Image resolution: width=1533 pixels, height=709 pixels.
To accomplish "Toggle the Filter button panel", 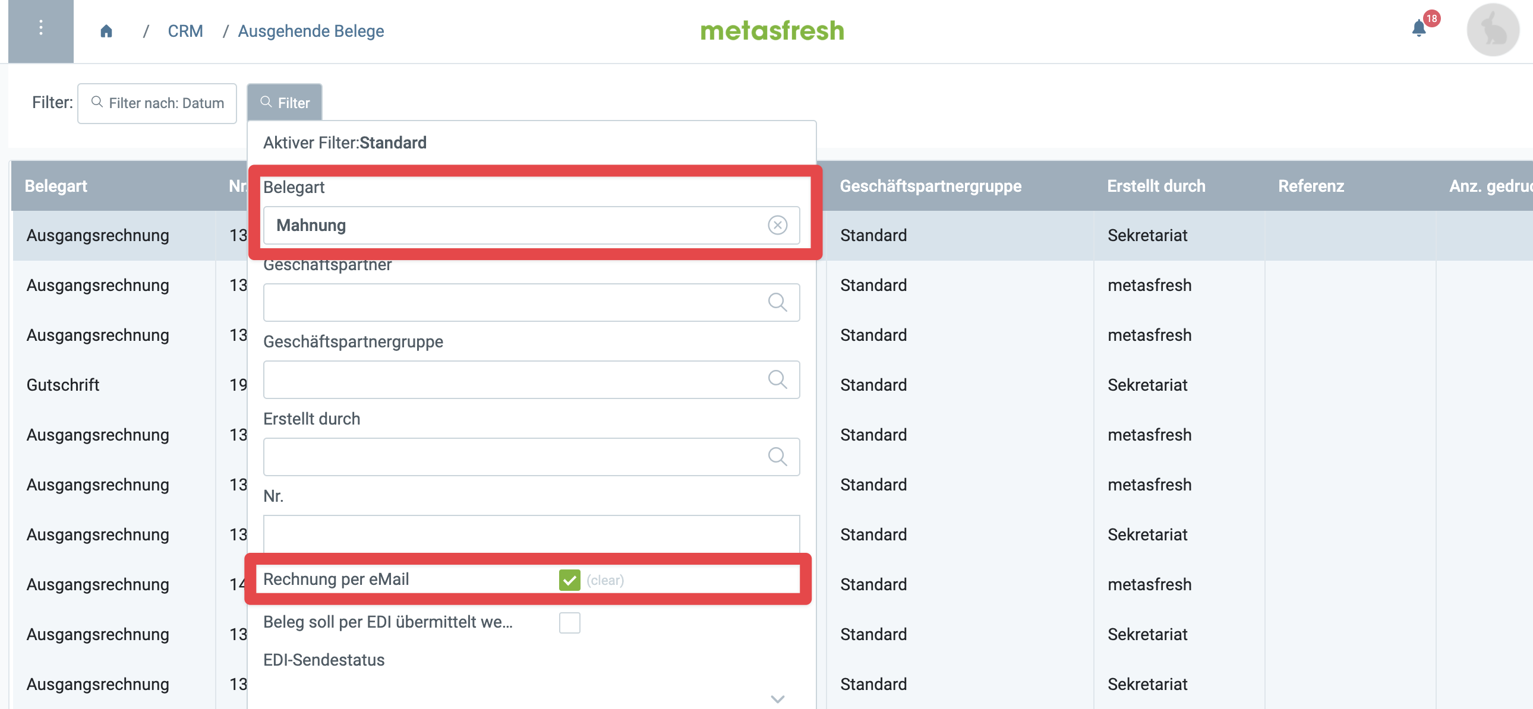I will [x=285, y=103].
